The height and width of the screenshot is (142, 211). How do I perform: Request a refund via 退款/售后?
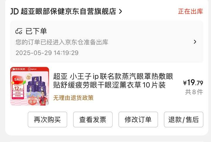(183, 119)
